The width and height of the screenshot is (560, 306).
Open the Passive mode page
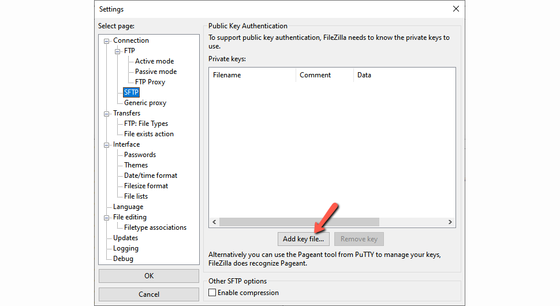click(156, 72)
